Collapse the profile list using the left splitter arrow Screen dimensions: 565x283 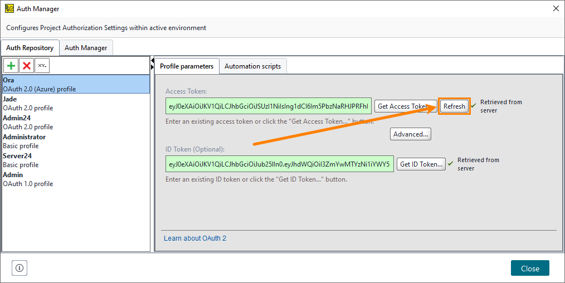[153, 61]
